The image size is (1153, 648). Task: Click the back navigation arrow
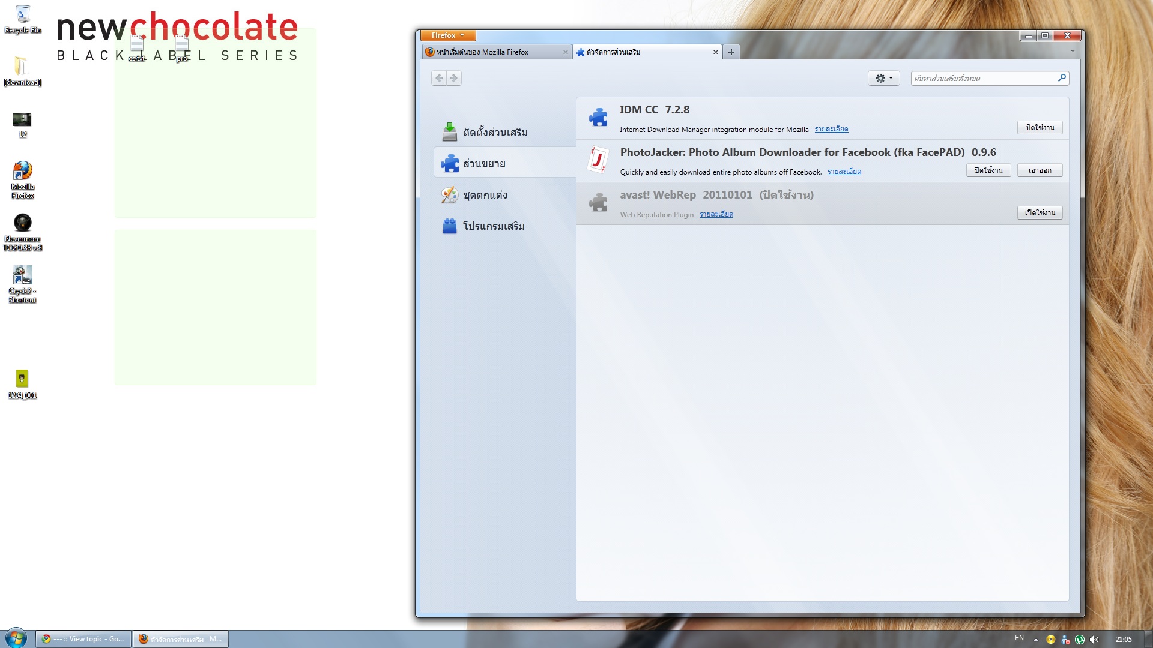[439, 78]
